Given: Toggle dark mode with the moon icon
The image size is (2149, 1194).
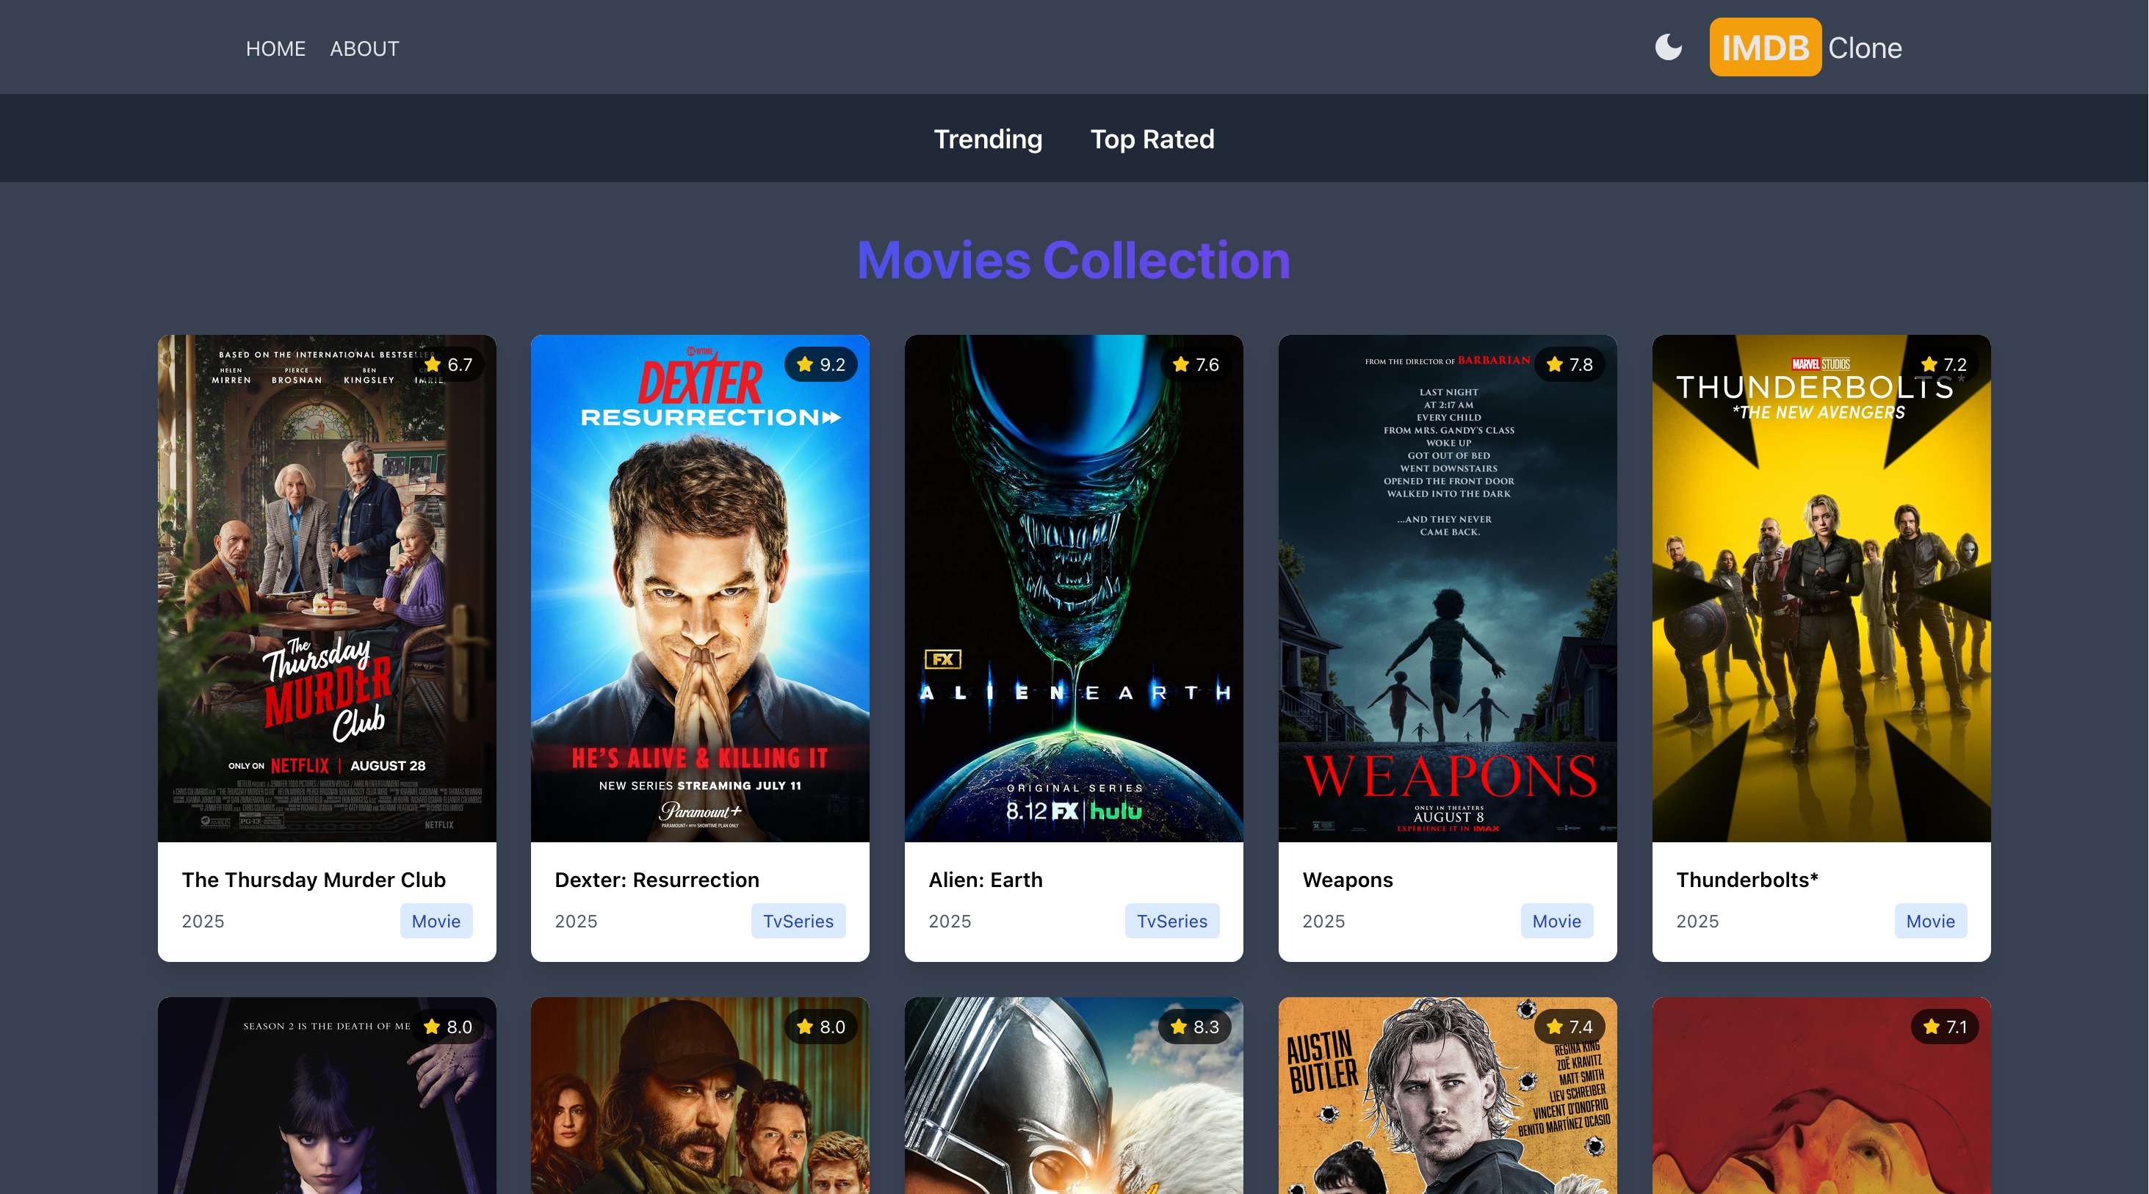Looking at the screenshot, I should 1669,47.
